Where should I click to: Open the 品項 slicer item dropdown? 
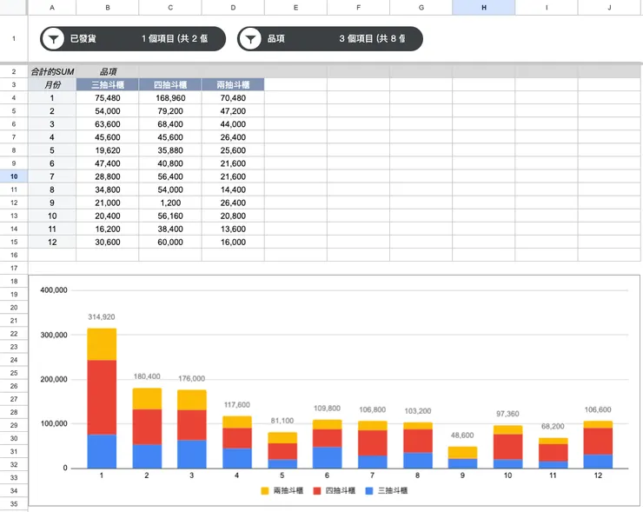pos(373,38)
